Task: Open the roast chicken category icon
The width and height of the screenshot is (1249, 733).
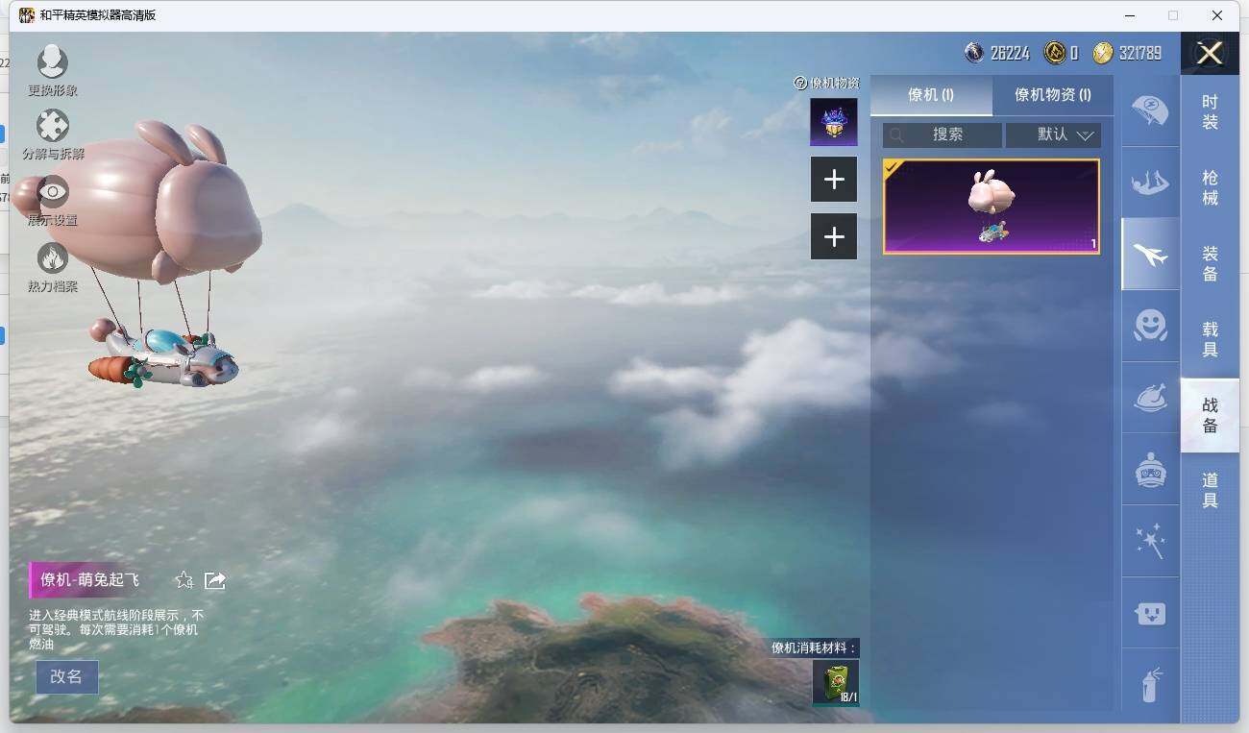Action: (x=1150, y=398)
